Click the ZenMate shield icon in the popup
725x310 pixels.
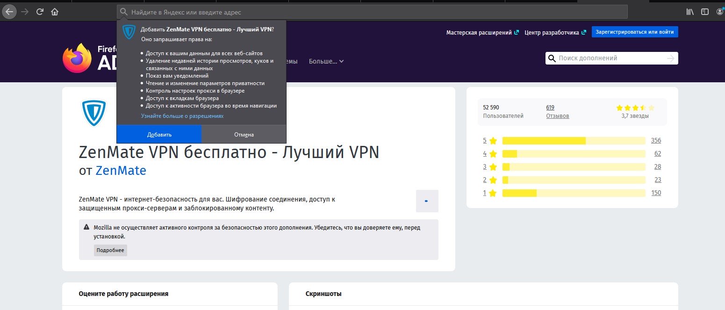tap(129, 32)
